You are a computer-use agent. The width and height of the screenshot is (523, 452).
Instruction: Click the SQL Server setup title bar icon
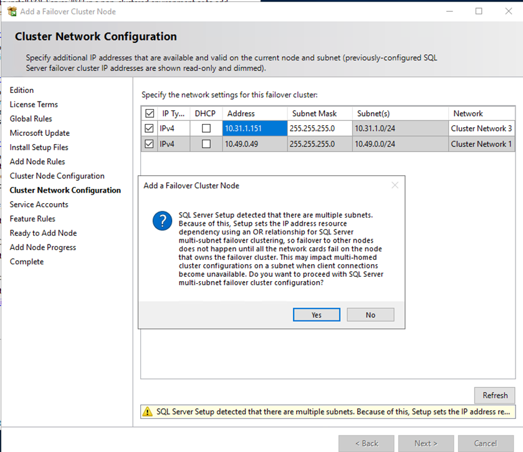point(11,11)
